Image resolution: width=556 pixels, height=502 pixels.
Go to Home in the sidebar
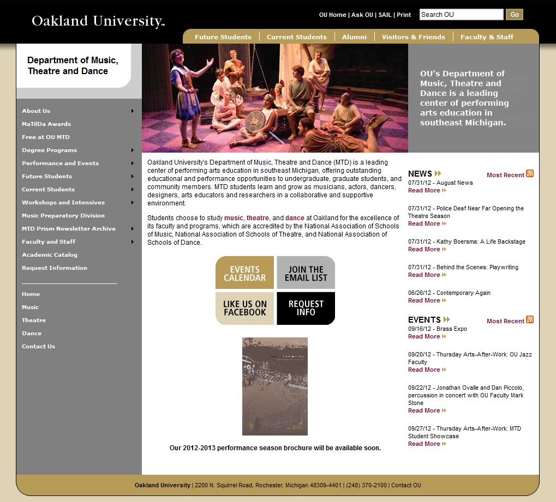coord(31,294)
